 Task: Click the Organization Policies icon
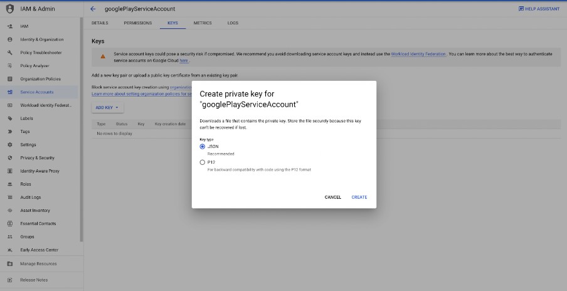click(10, 79)
